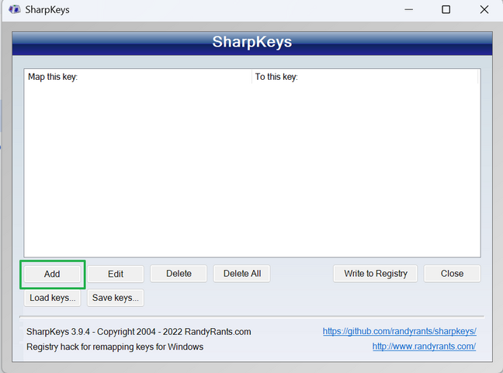503x373 pixels.
Task: Open the Edit mapping button
Action: [116, 274]
